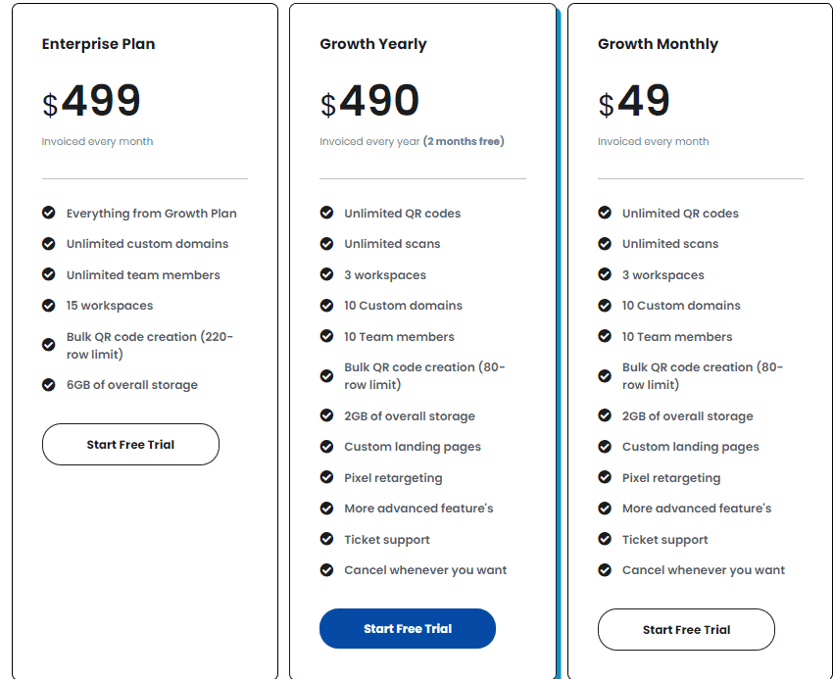
Task: Click the checkmark next to 15 workspaces
Action: click(x=48, y=305)
